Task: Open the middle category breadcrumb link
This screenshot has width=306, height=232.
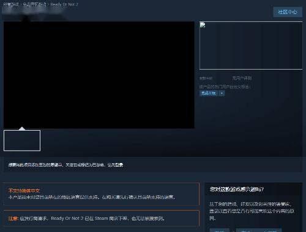Action: (34, 4)
